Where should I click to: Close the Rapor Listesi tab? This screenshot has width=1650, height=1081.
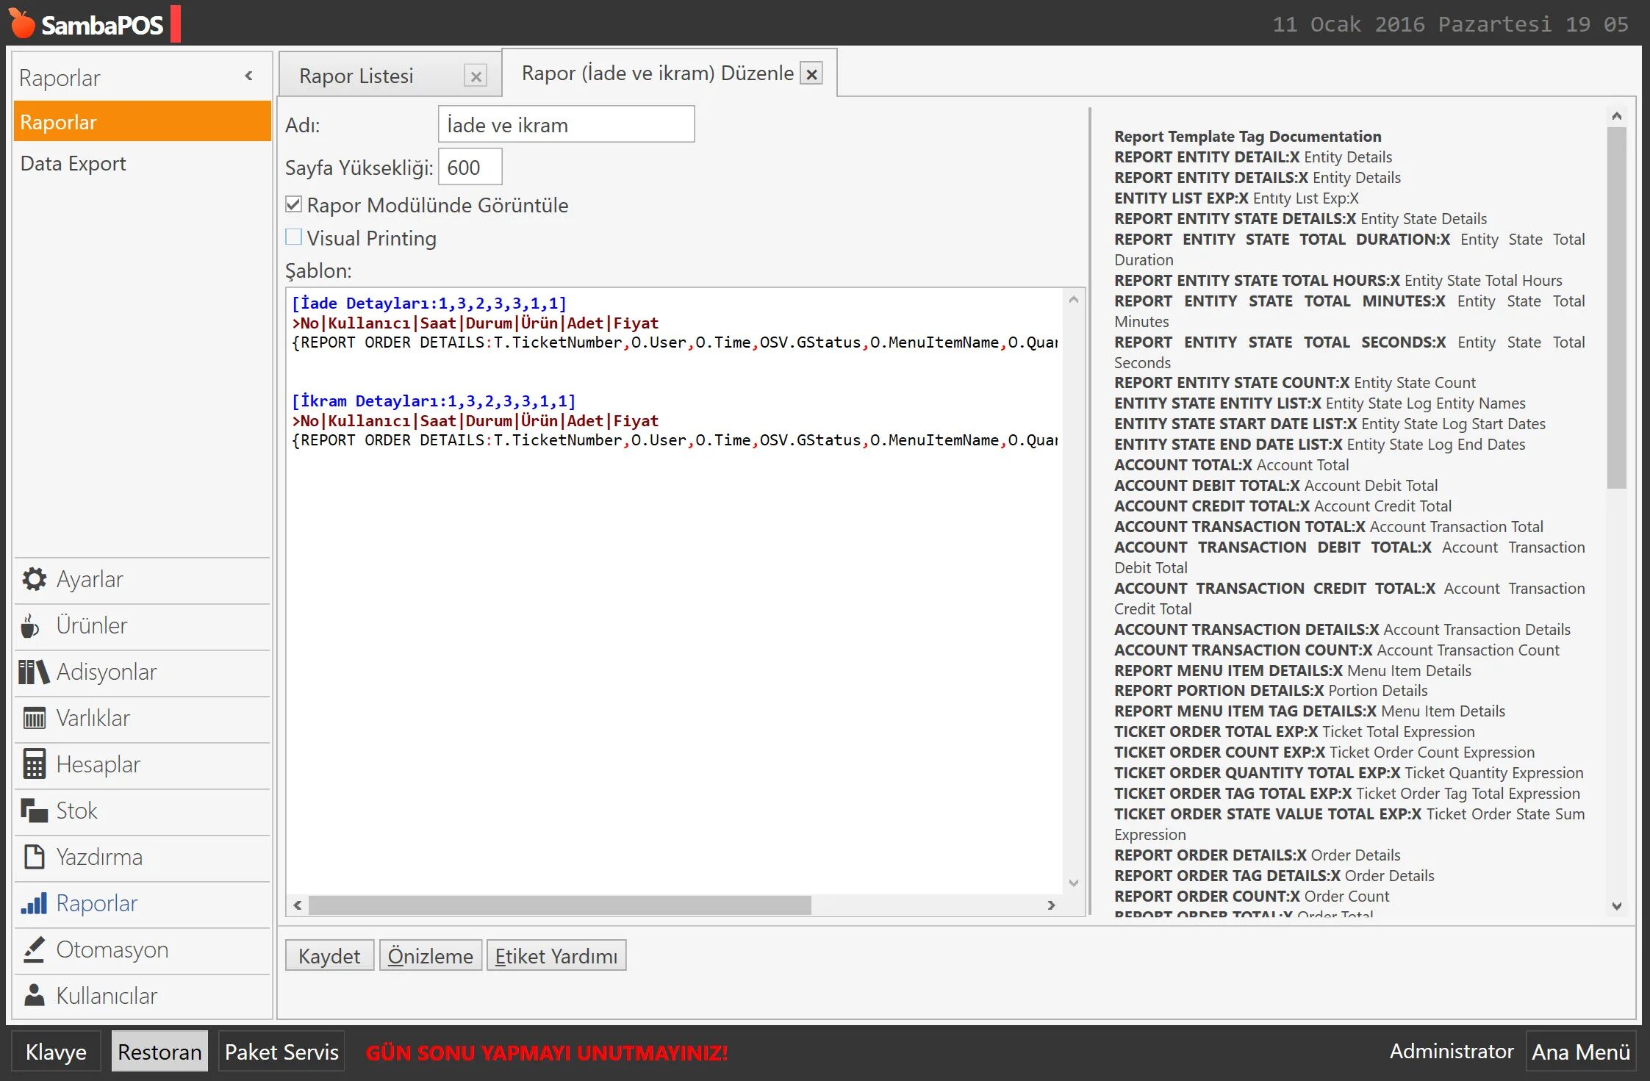(476, 76)
